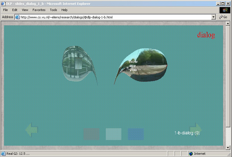This screenshot has width=232, height=157.
Task: Click the Windows logo throbber icon
Action: (225, 10)
